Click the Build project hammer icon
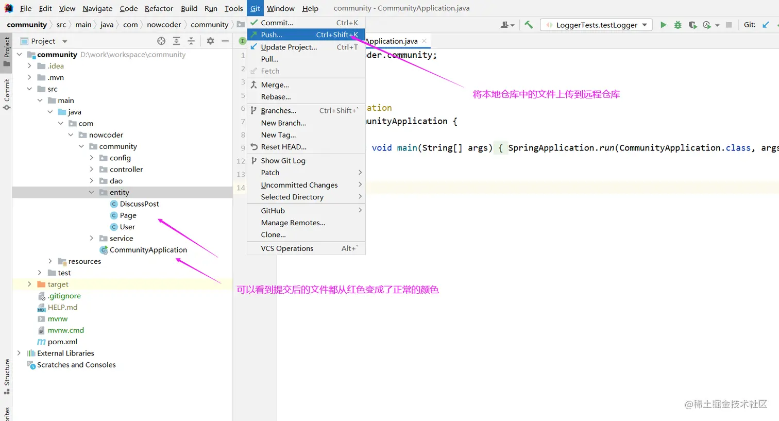 [529, 25]
